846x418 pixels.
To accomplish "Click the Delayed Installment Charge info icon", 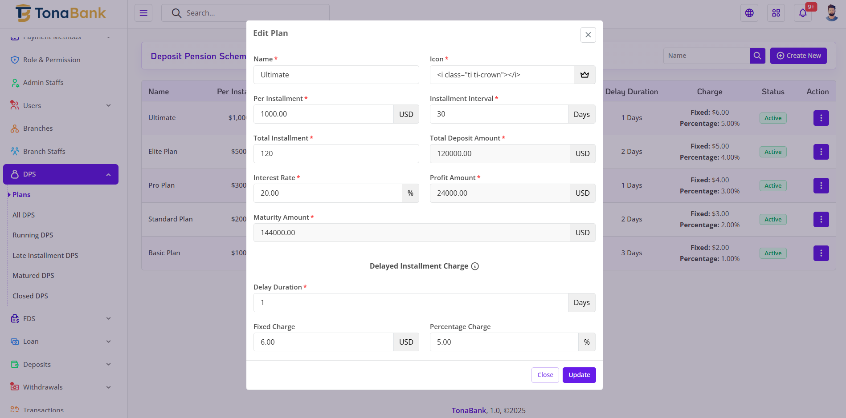I will [475, 266].
